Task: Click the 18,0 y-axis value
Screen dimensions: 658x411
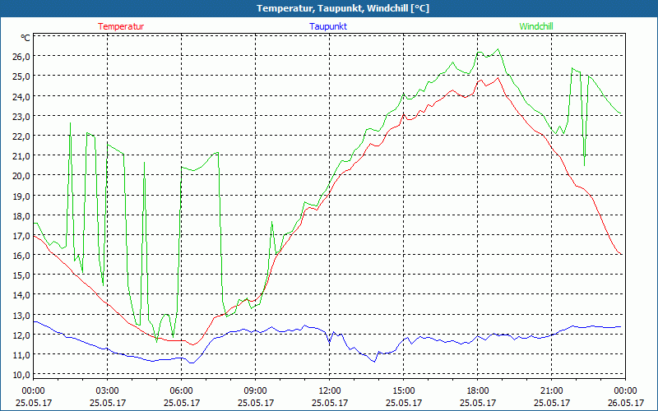Action: coord(21,215)
